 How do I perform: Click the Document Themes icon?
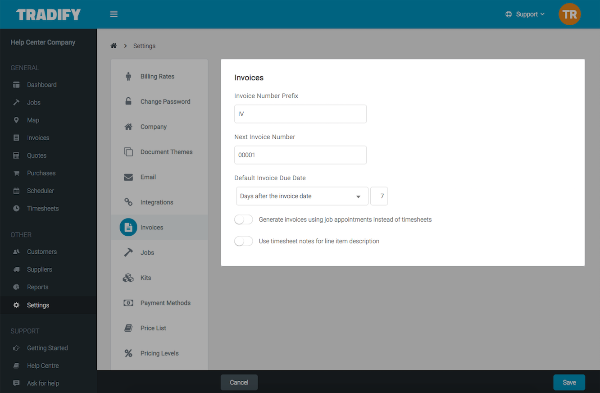click(x=128, y=152)
